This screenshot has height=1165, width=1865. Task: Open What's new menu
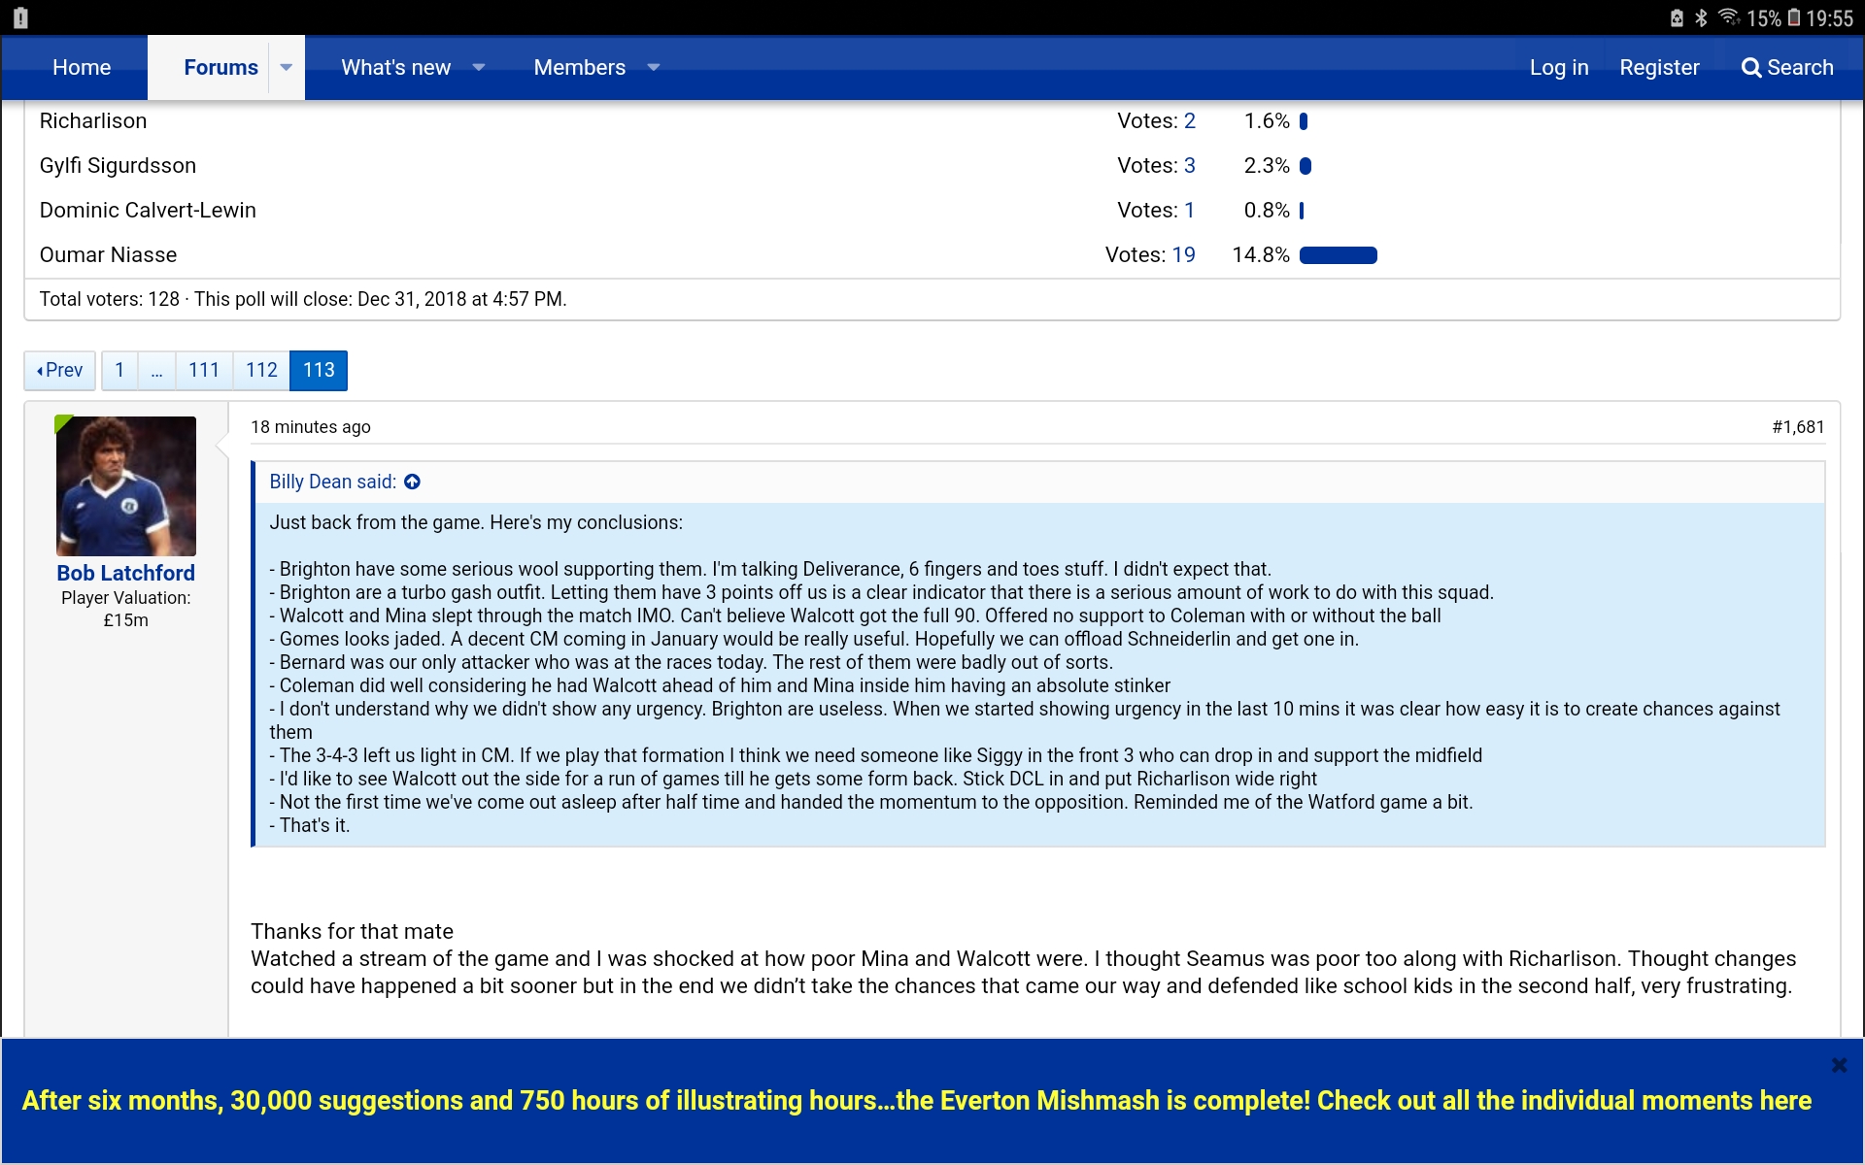tap(395, 67)
